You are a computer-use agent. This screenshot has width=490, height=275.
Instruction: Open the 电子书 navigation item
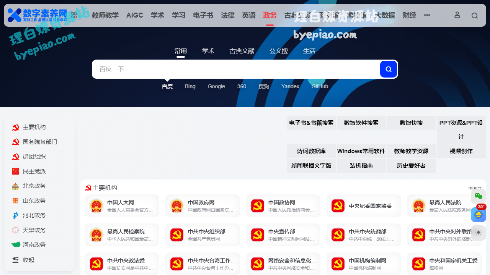(203, 15)
